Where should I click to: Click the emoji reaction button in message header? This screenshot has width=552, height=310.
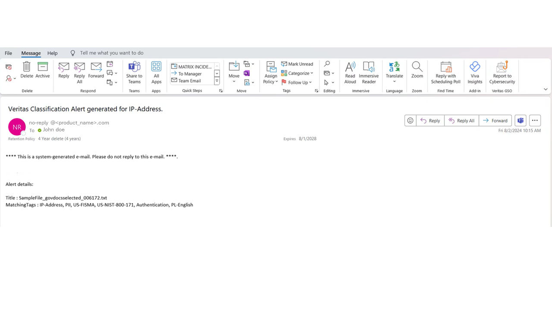[410, 121]
